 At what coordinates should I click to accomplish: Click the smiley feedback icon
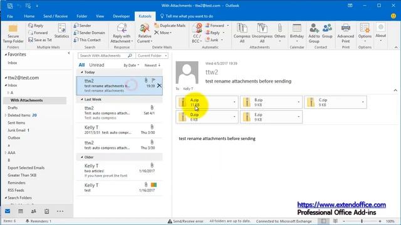[x=393, y=16]
